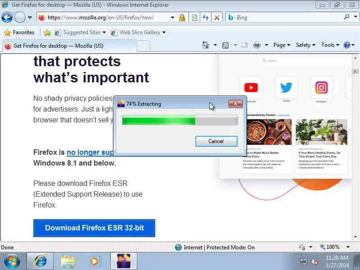Viewport: 360px width, 270px height.
Task: Click the vertical scrollbar thumb
Action: [355, 72]
